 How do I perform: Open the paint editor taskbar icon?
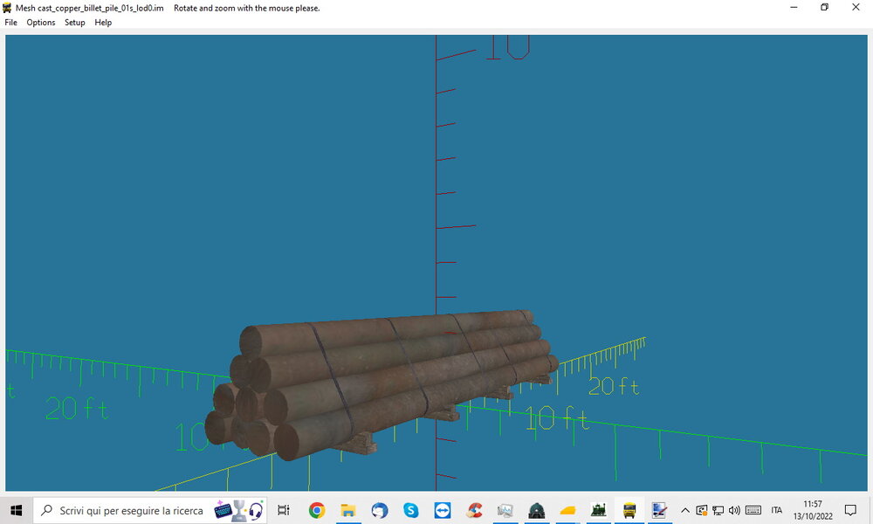(x=659, y=510)
